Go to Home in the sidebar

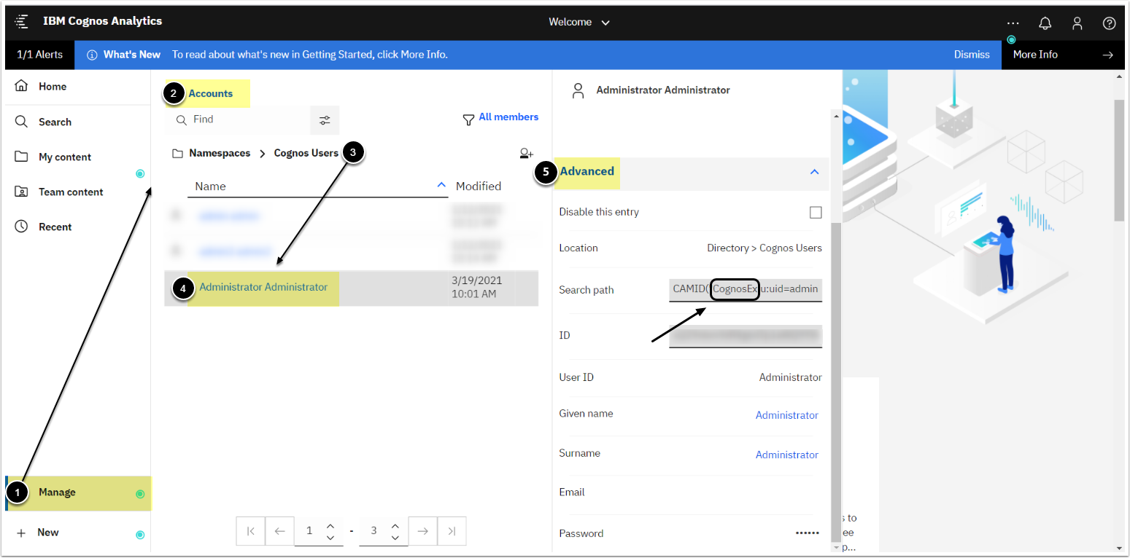tap(53, 87)
